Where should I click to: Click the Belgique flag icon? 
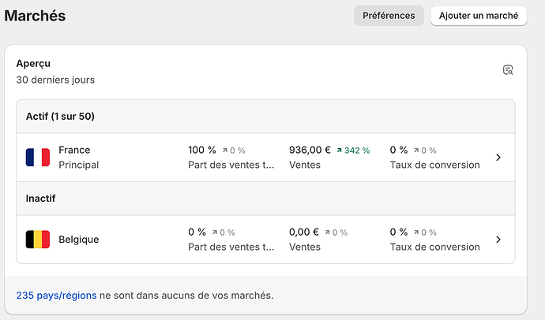[37, 240]
